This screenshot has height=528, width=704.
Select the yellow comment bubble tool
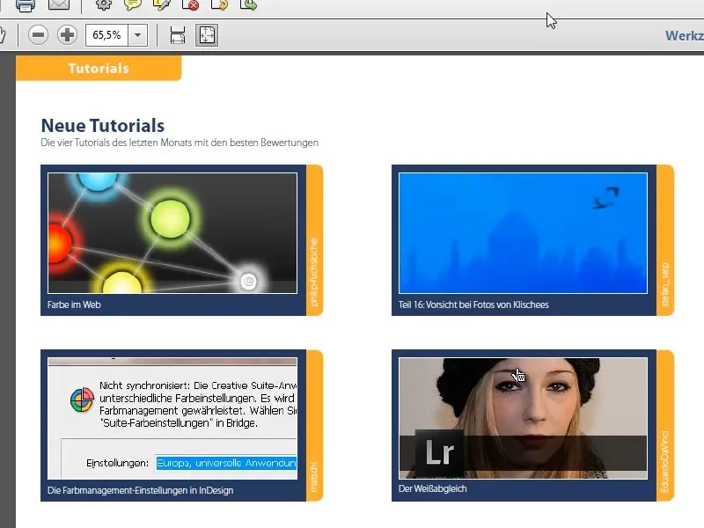(x=133, y=4)
